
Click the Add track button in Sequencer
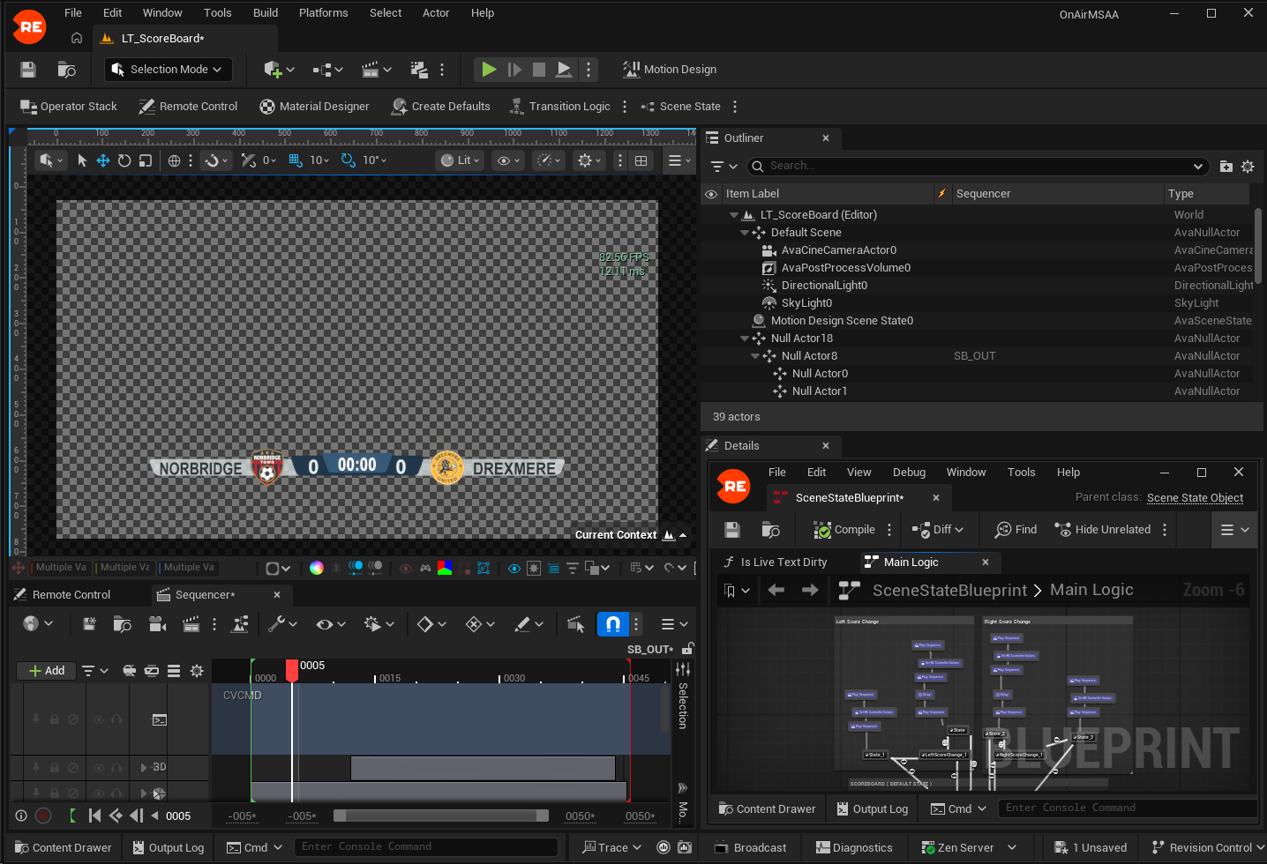pyautogui.click(x=47, y=671)
